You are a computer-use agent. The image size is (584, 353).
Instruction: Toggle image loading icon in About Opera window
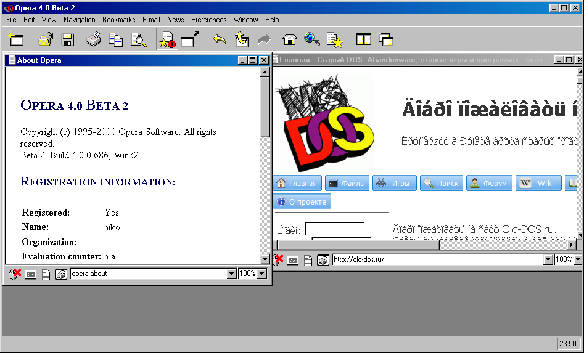[x=15, y=274]
